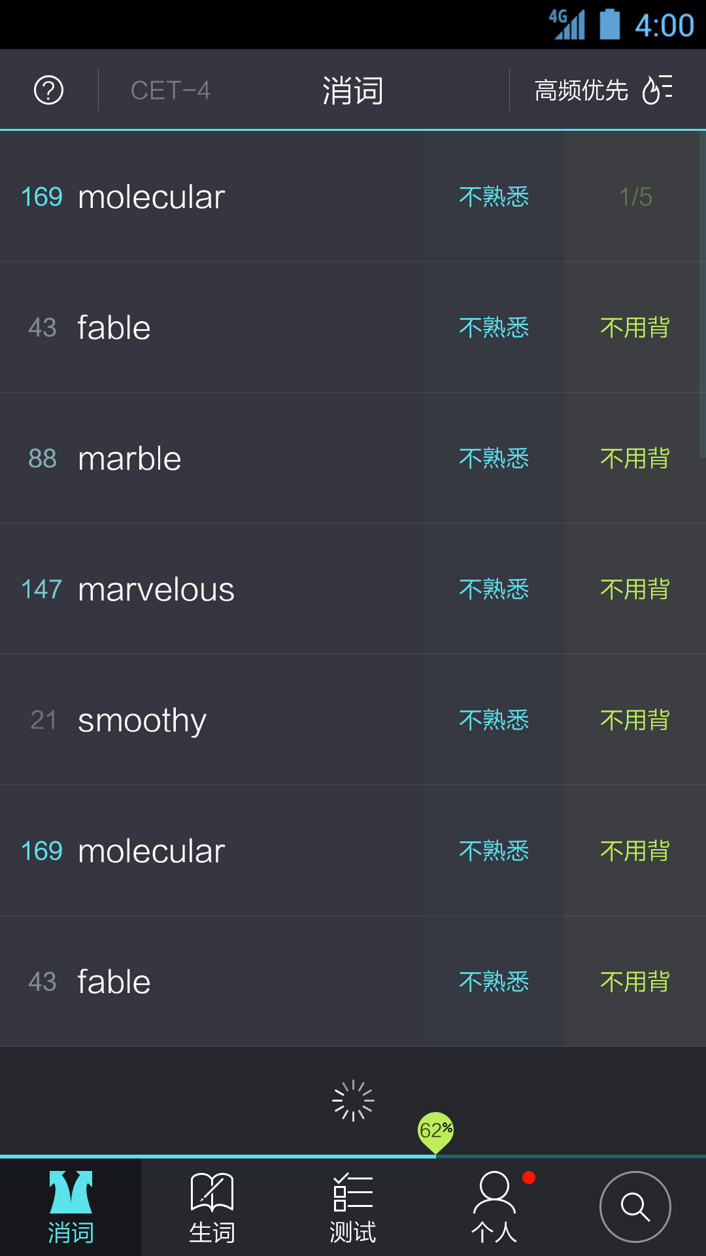706x1256 pixels.
Task: Tap the battery icon in status bar
Action: click(609, 25)
